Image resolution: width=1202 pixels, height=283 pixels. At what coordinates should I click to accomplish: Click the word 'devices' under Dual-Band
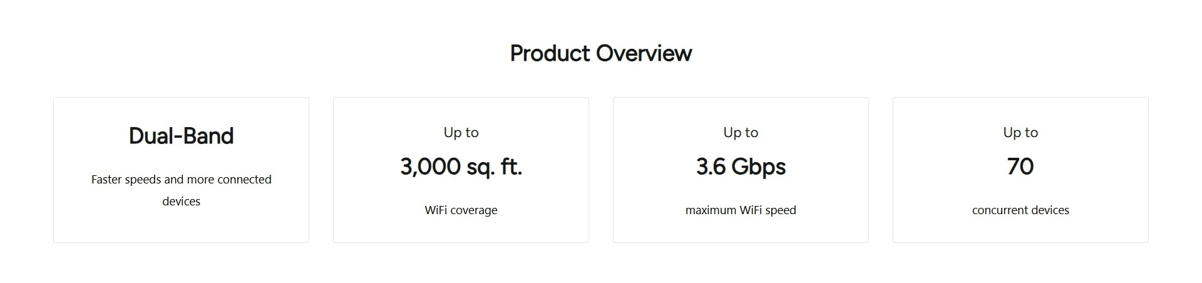[181, 202]
